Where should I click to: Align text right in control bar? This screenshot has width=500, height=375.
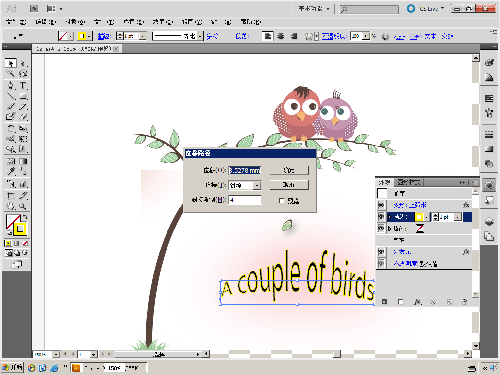294,36
